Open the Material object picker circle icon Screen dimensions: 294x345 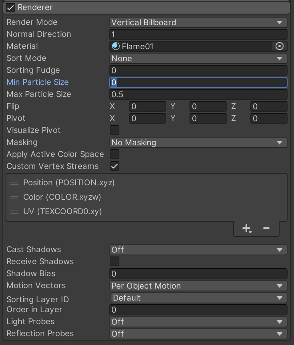280,46
